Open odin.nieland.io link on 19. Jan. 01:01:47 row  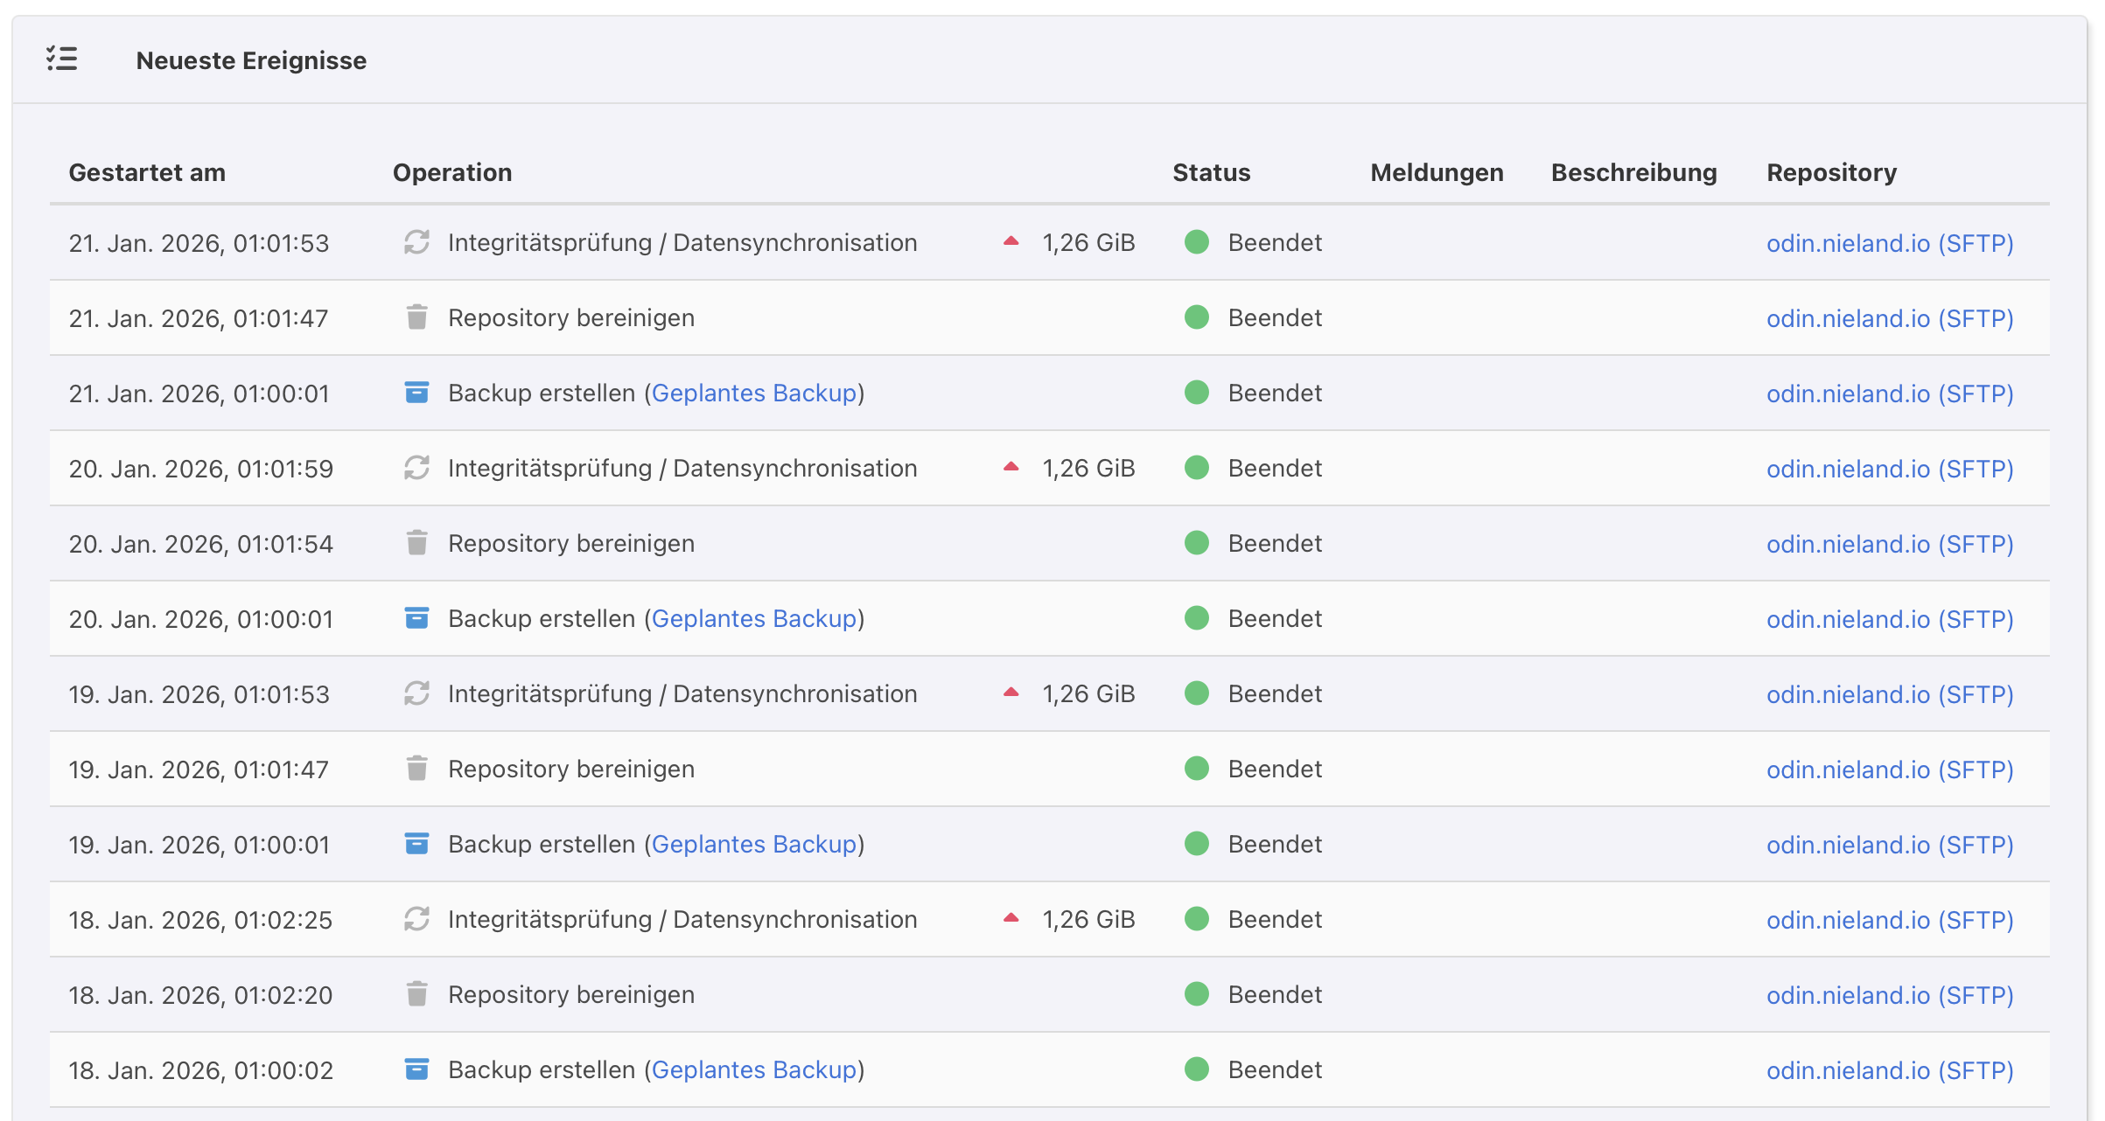click(1889, 769)
